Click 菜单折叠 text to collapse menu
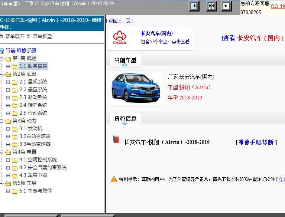The width and height of the screenshot is (285, 217). pos(42,36)
